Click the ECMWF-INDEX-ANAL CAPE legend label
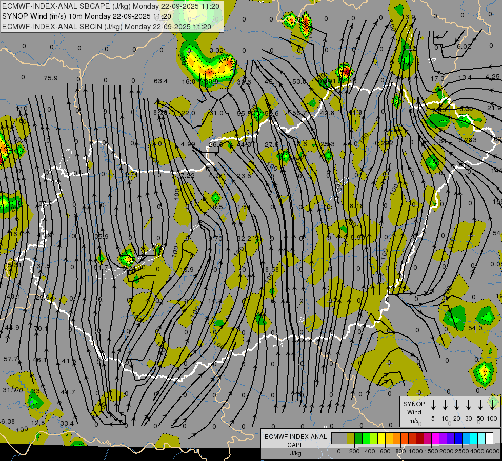The image size is (502, 461). (x=295, y=441)
